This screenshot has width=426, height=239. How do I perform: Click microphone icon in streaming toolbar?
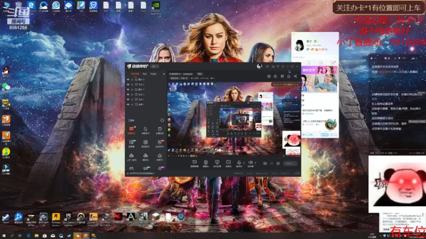(x=239, y=162)
